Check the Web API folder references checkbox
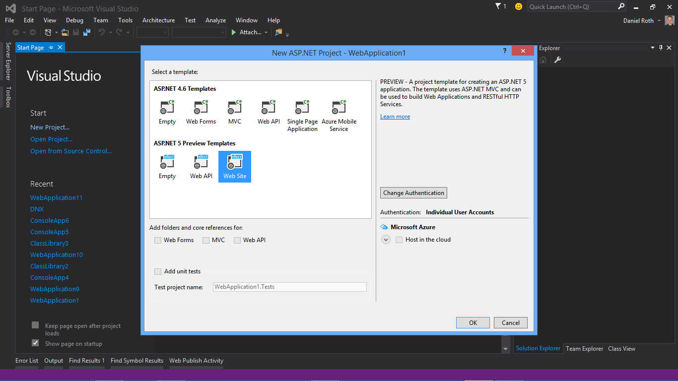The height and width of the screenshot is (381, 678). (x=237, y=240)
